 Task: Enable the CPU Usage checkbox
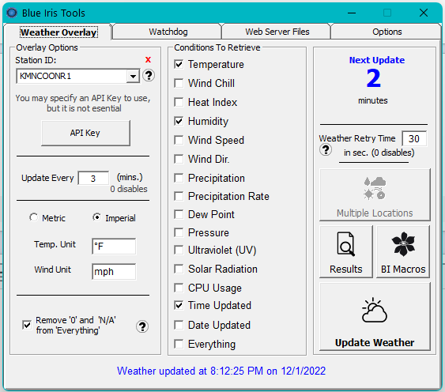[x=179, y=288]
